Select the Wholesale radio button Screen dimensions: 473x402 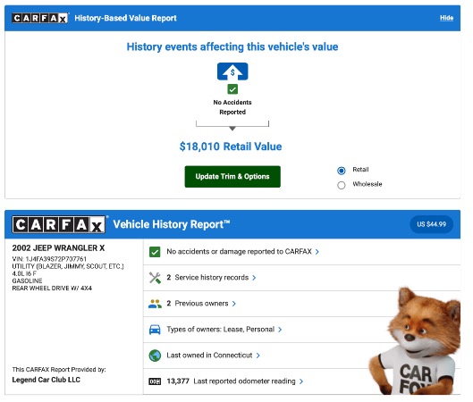pos(342,185)
